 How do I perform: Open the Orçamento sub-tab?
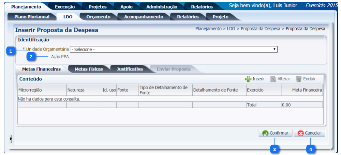(x=98, y=17)
